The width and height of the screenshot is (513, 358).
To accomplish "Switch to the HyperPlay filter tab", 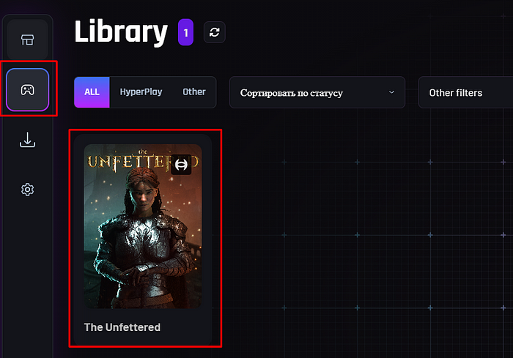I will click(x=141, y=92).
